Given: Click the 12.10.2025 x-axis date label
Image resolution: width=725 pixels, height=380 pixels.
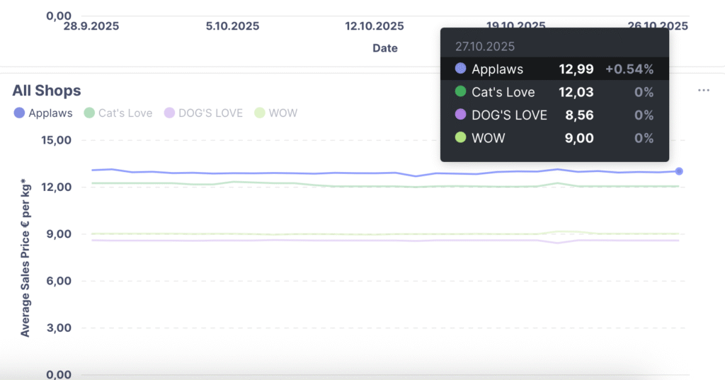Looking at the screenshot, I should point(375,26).
